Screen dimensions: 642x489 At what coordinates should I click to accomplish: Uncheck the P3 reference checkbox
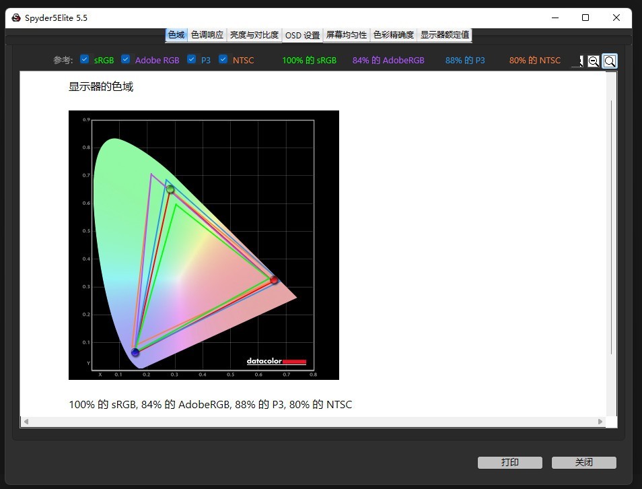[x=191, y=59]
